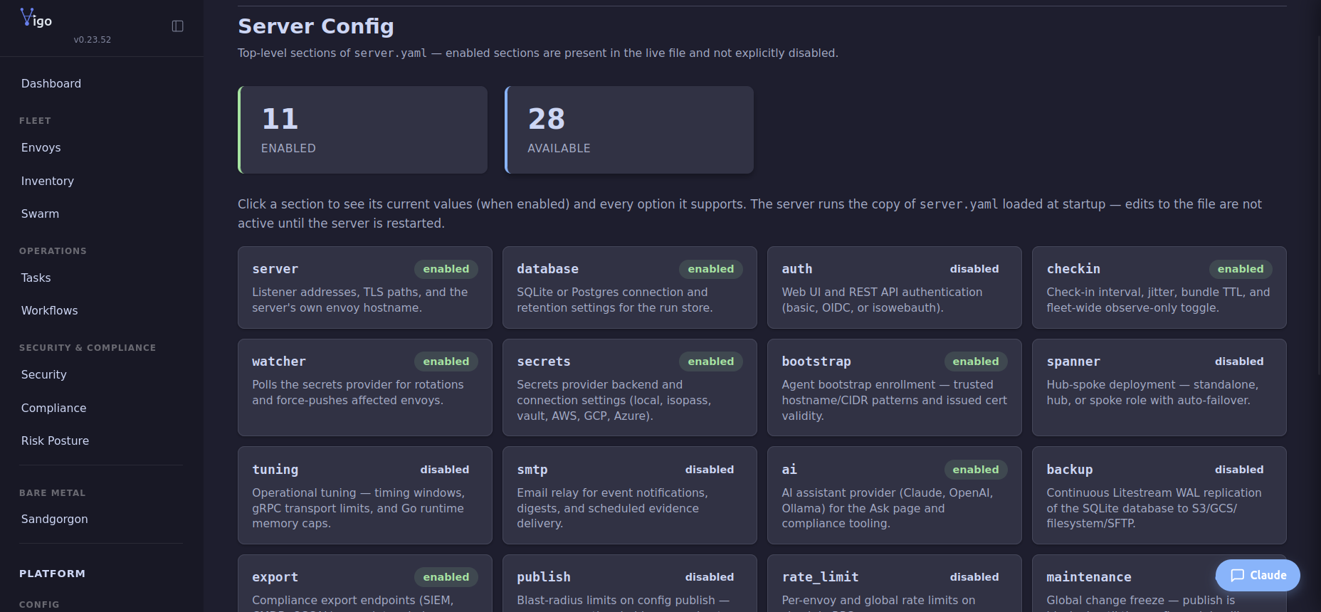Screen dimensions: 1321x612
Task: Click the disabled badge on tuning card
Action: [445, 470]
